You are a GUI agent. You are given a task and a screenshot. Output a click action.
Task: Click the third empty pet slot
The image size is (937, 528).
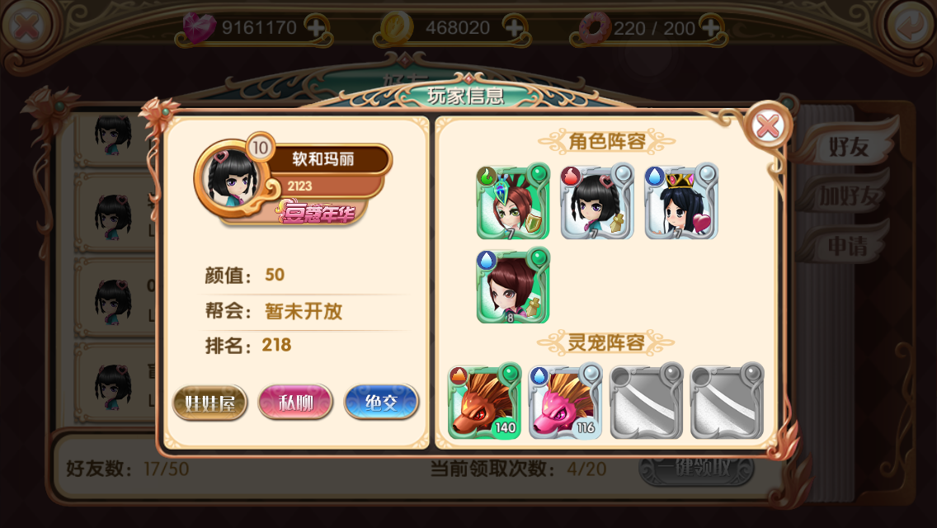tap(647, 402)
